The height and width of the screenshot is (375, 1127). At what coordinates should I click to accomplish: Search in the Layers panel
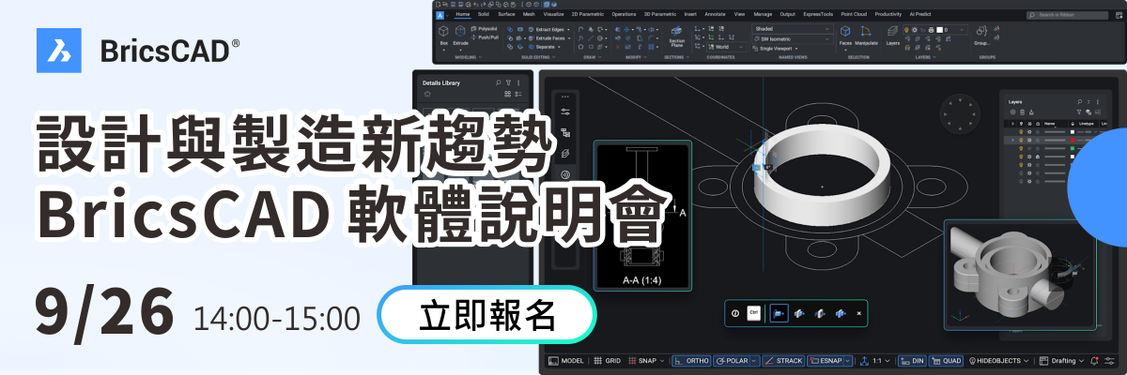coord(1079,101)
